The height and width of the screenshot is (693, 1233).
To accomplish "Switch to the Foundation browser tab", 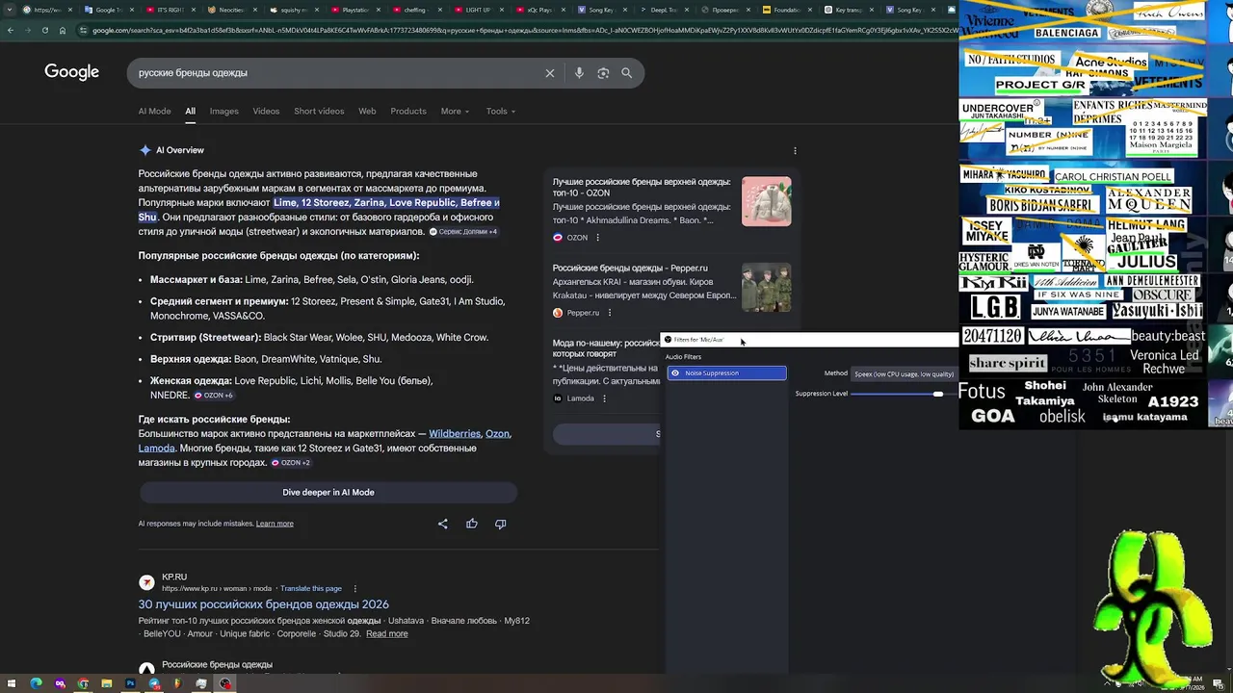I will tap(786, 10).
